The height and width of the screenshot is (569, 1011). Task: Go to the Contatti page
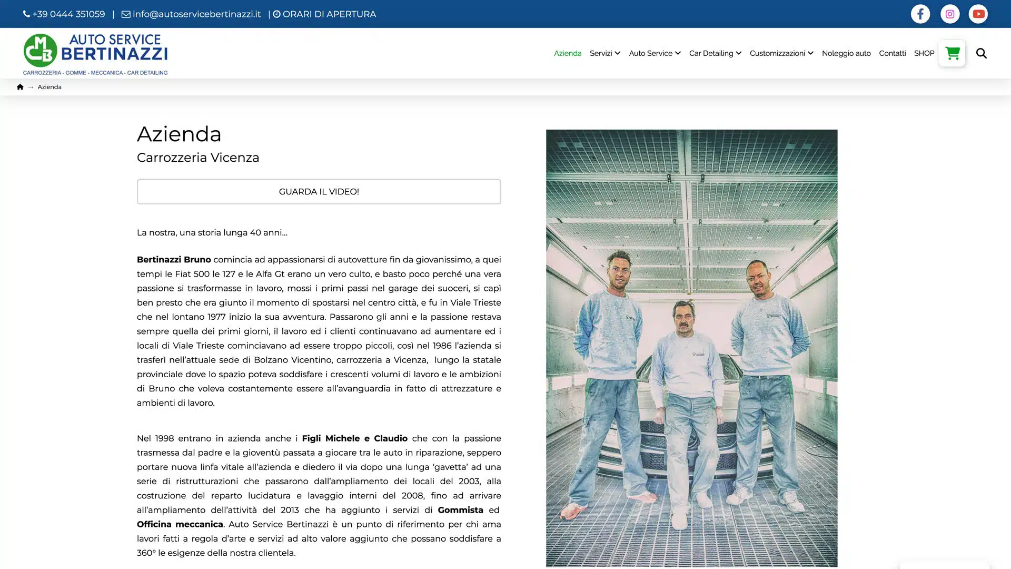892,53
